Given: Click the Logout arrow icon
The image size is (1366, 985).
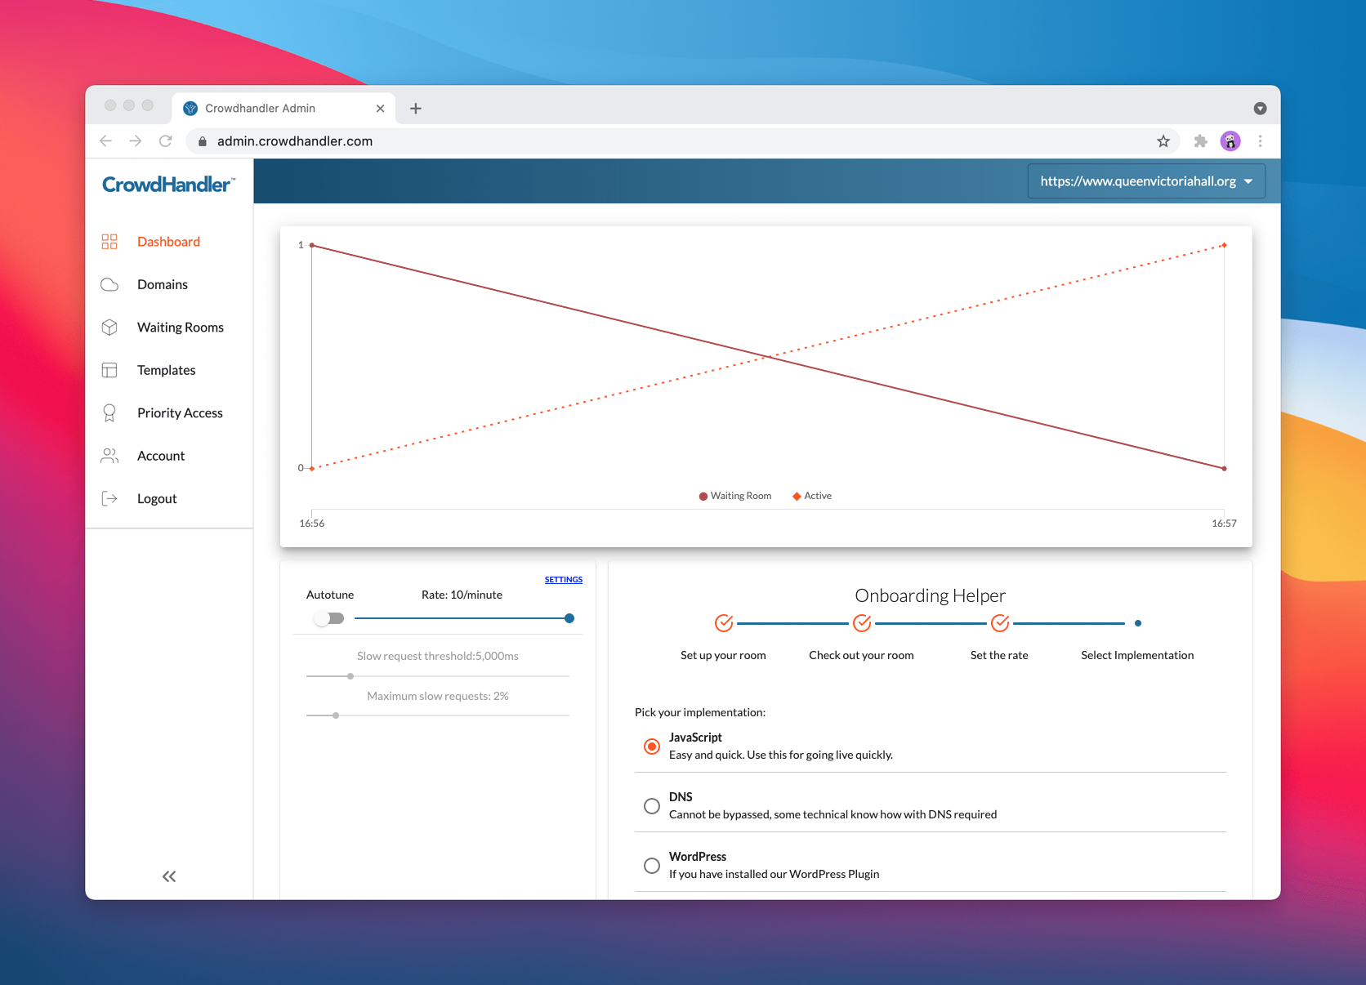Looking at the screenshot, I should 109,498.
